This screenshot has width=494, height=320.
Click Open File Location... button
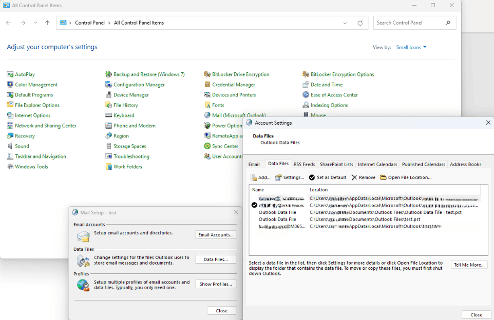406,177
